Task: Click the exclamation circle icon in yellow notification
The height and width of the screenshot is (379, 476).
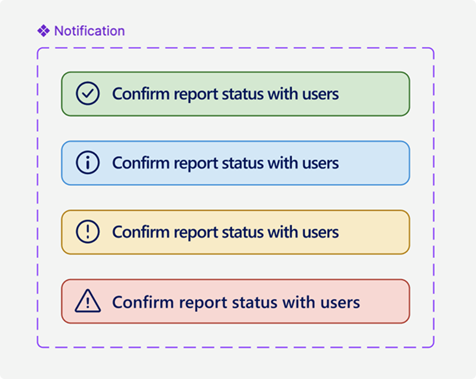Action: (x=87, y=232)
